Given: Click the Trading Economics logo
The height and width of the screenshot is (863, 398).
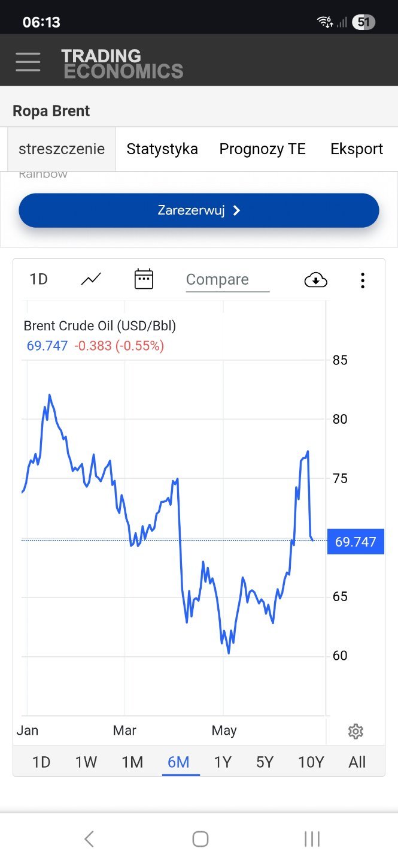Looking at the screenshot, I should pyautogui.click(x=122, y=64).
